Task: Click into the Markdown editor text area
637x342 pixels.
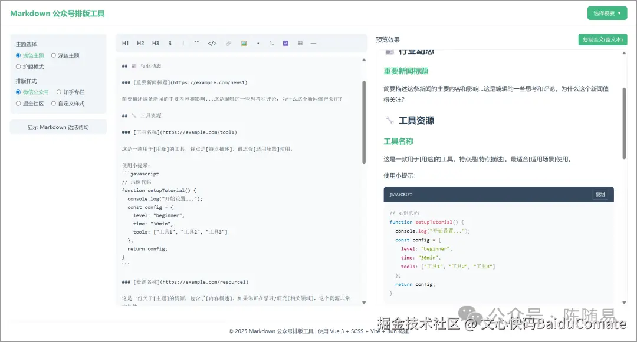Action: tap(239, 181)
